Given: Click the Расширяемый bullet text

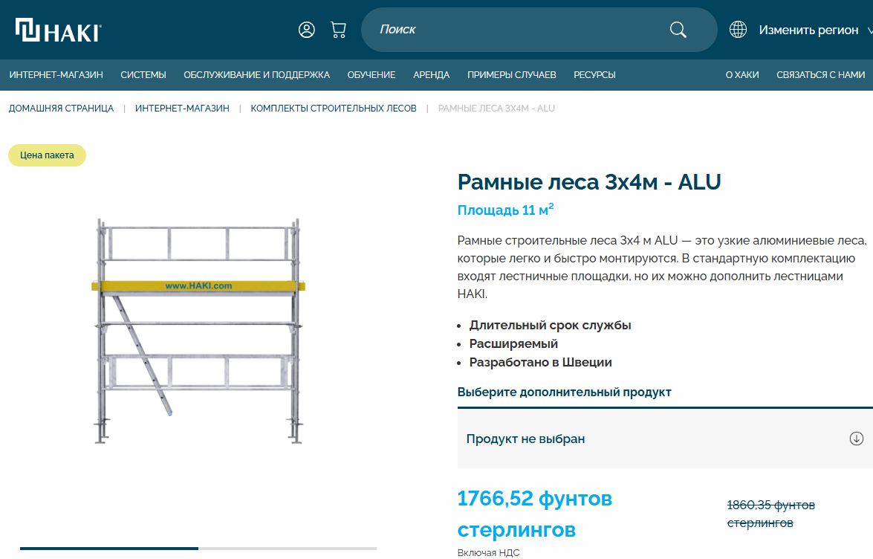Looking at the screenshot, I should 513,343.
